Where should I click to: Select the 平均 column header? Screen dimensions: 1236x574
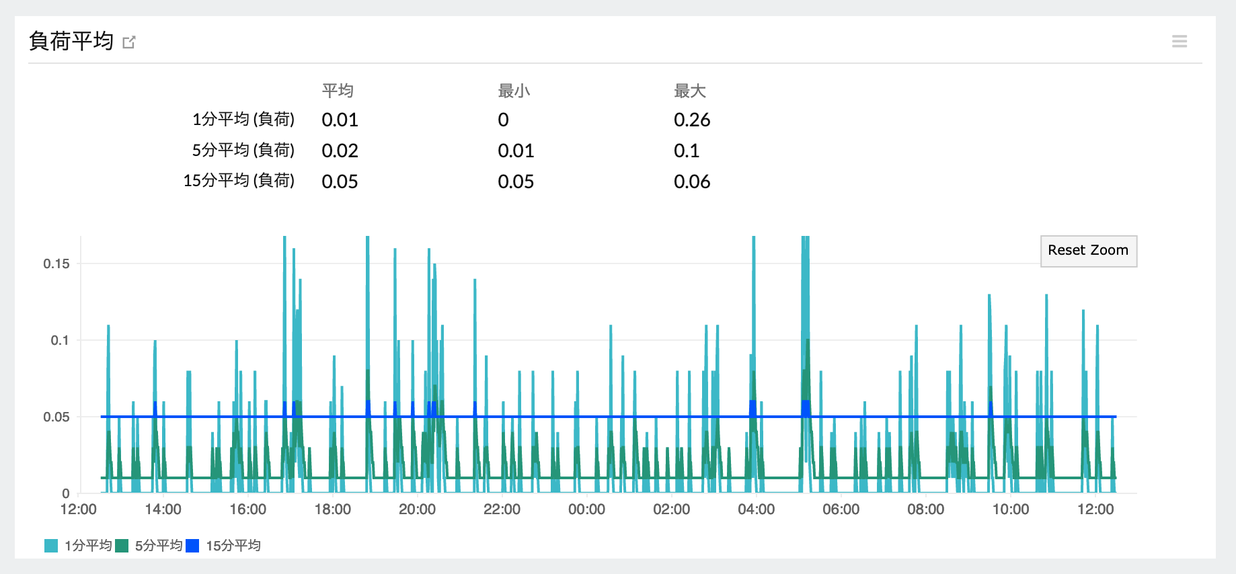click(x=338, y=91)
